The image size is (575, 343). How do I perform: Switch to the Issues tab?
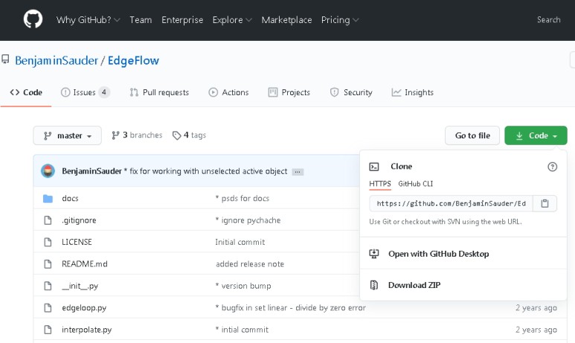(85, 92)
